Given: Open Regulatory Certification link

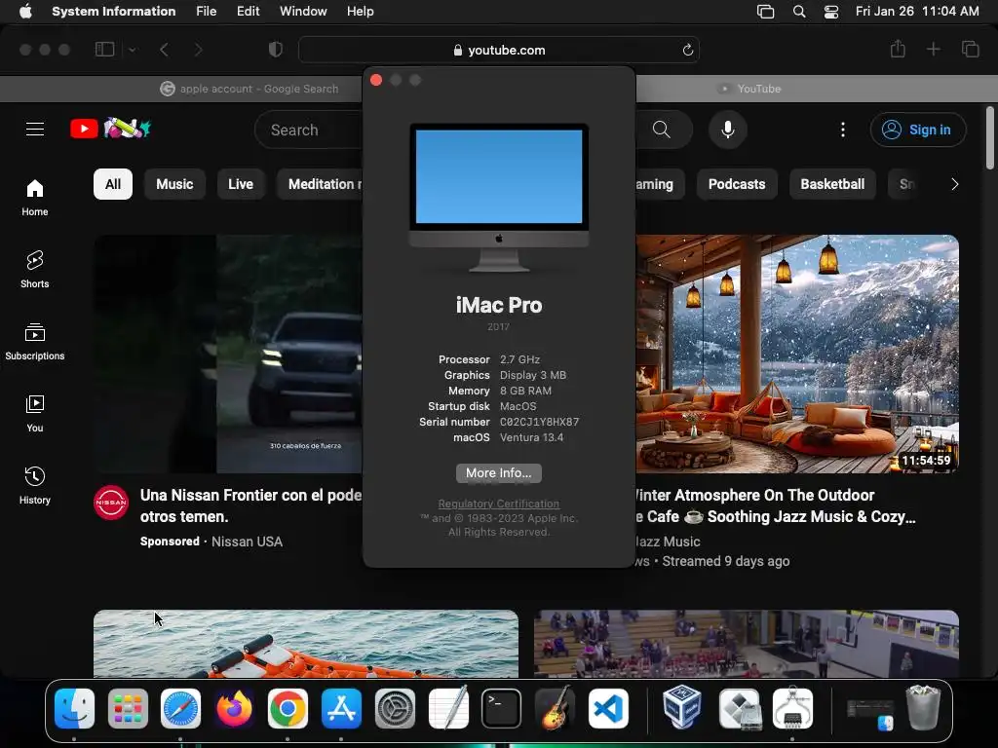Looking at the screenshot, I should tap(498, 504).
